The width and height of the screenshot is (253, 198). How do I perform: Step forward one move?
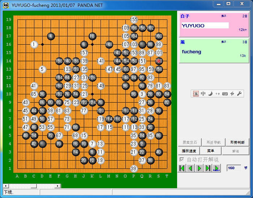point(199,168)
